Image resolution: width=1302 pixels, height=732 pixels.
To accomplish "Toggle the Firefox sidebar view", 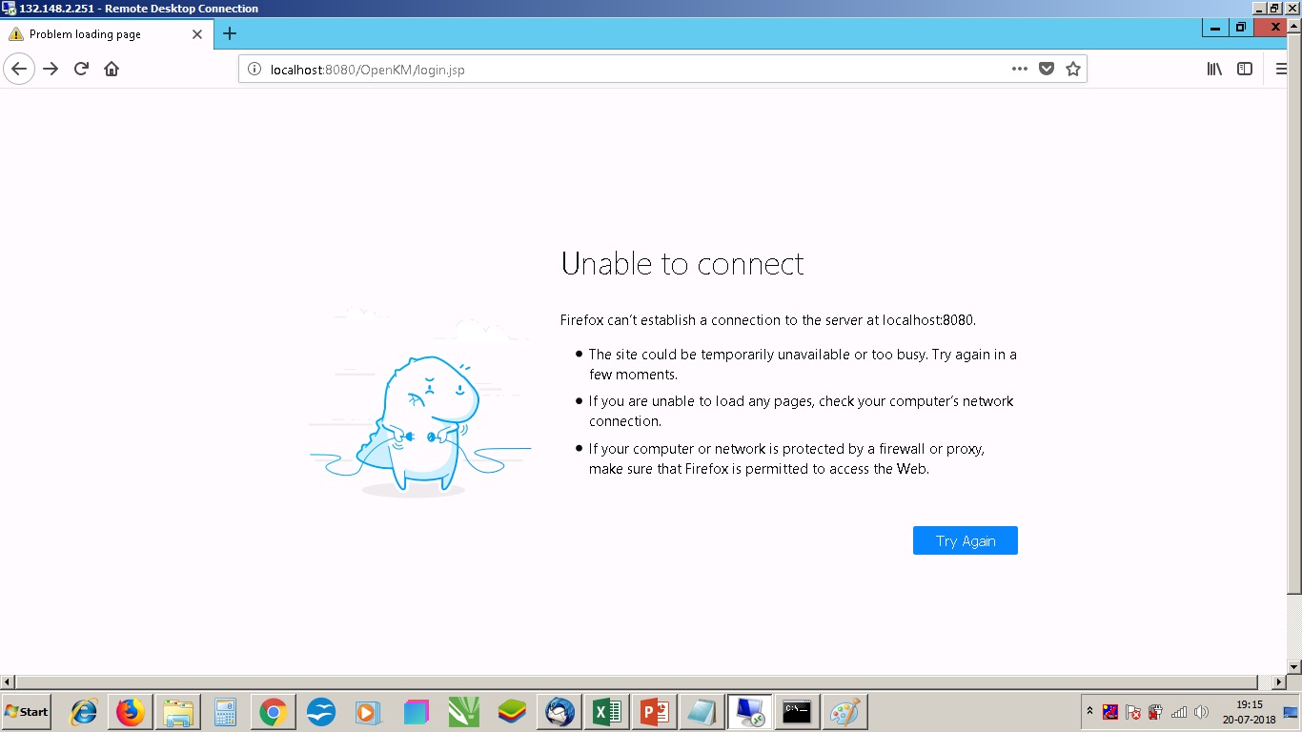I will (x=1245, y=69).
